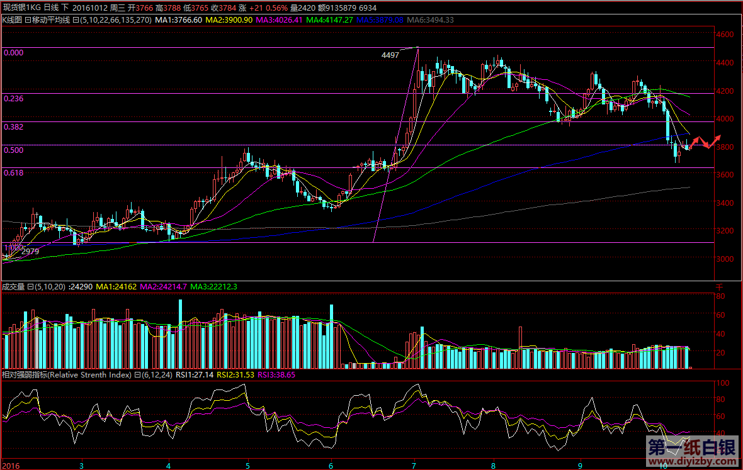Collapse the moving average 日 box icon
The height and width of the screenshot is (470, 743).
(x=75, y=20)
